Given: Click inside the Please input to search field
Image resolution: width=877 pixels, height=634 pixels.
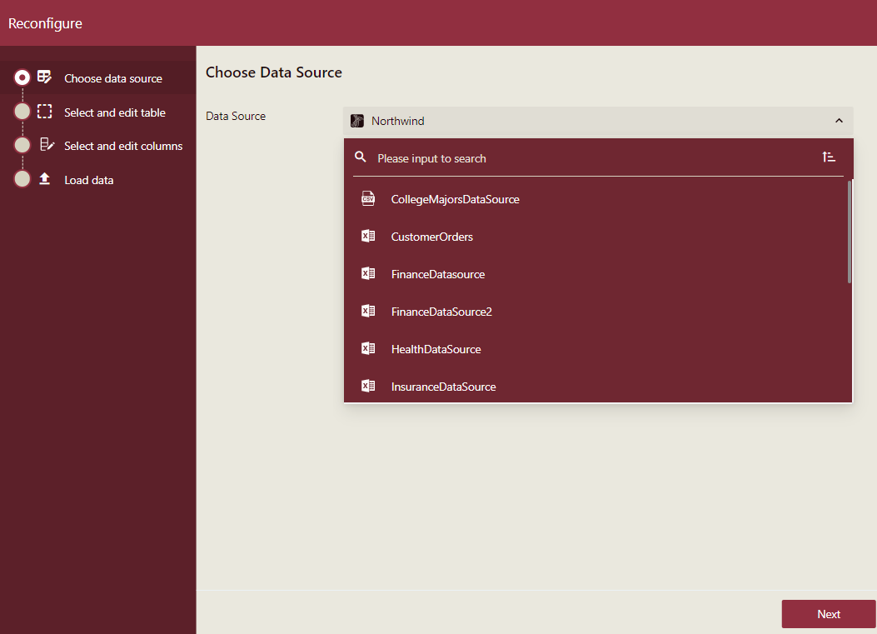Looking at the screenshot, I should (500, 157).
